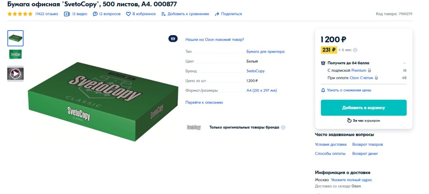Click the bell icon for price drop alert
Image resolution: width=429 pixels, height=194 pixels.
tap(323, 90)
